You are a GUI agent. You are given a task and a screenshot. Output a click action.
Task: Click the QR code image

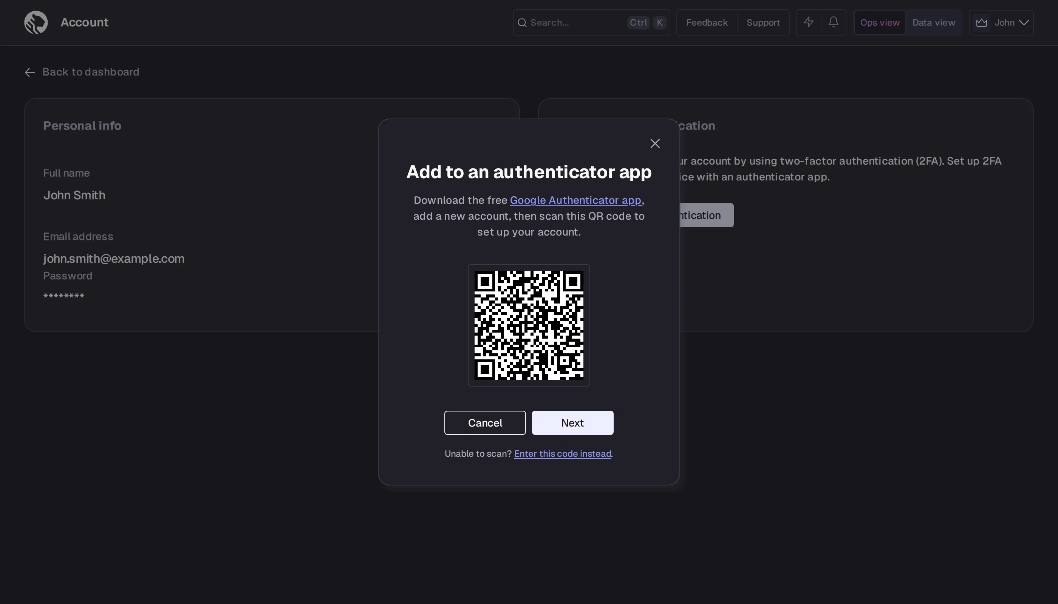[x=529, y=325]
